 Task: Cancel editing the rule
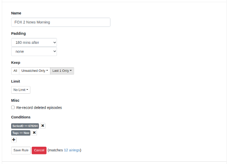(x=39, y=151)
